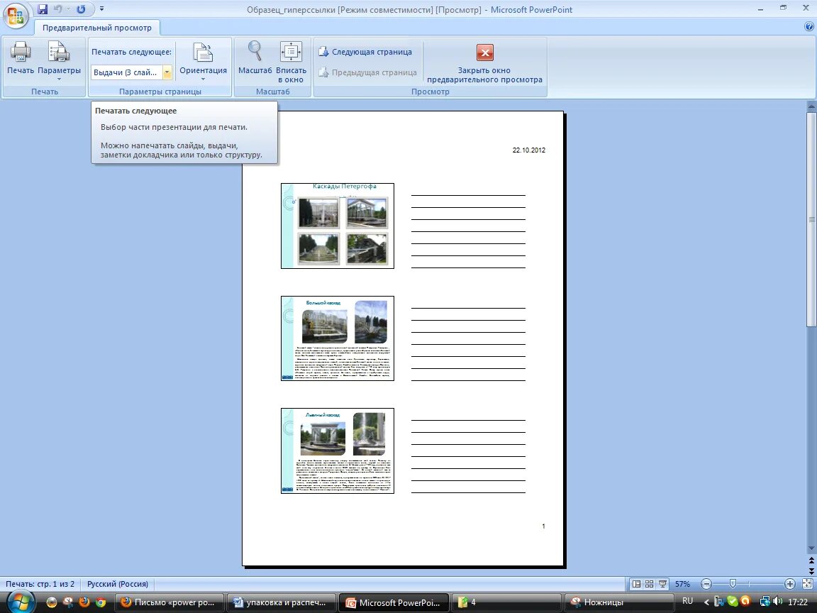Click the Print (Печать) printer icon
The height and width of the screenshot is (613, 817).
(x=21, y=52)
